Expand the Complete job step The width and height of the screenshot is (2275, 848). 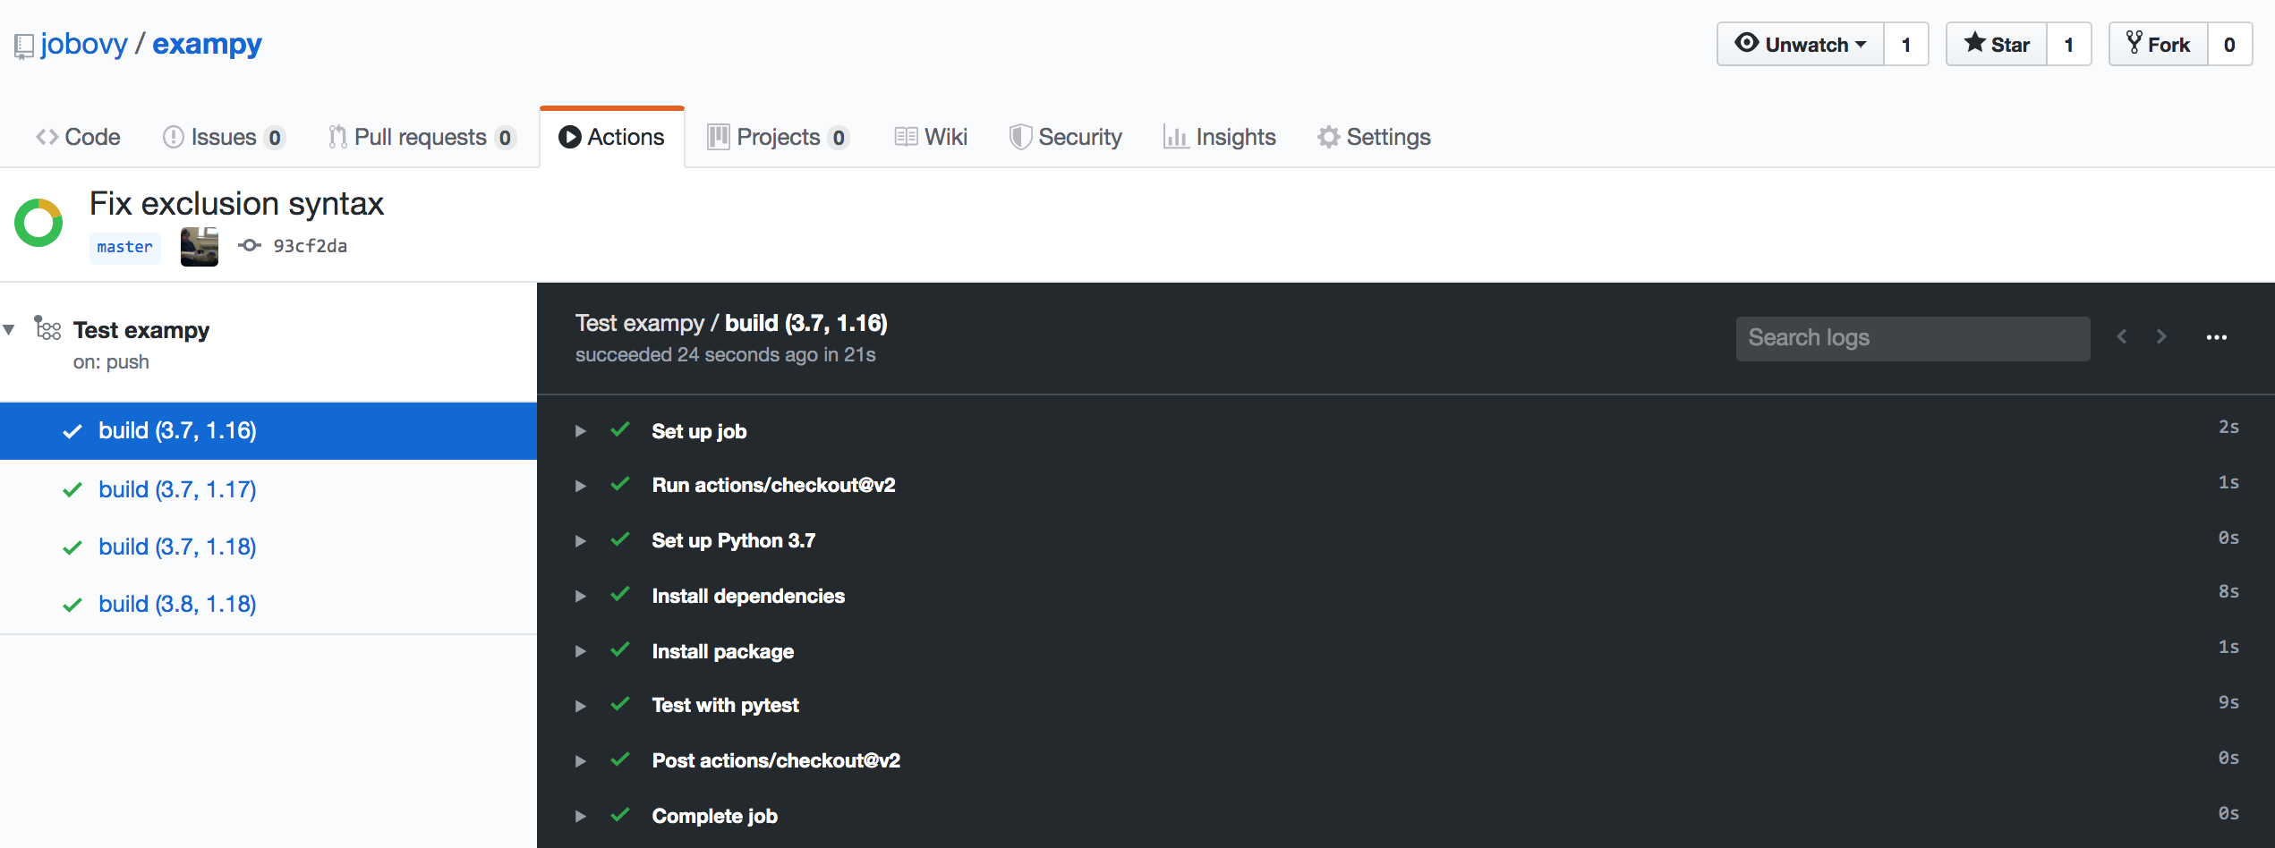580,816
